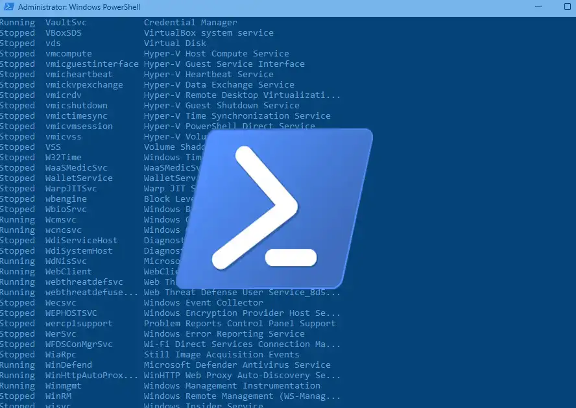This screenshot has height=408, width=576.
Task: Select WalletService in the name column
Action: tap(79, 178)
